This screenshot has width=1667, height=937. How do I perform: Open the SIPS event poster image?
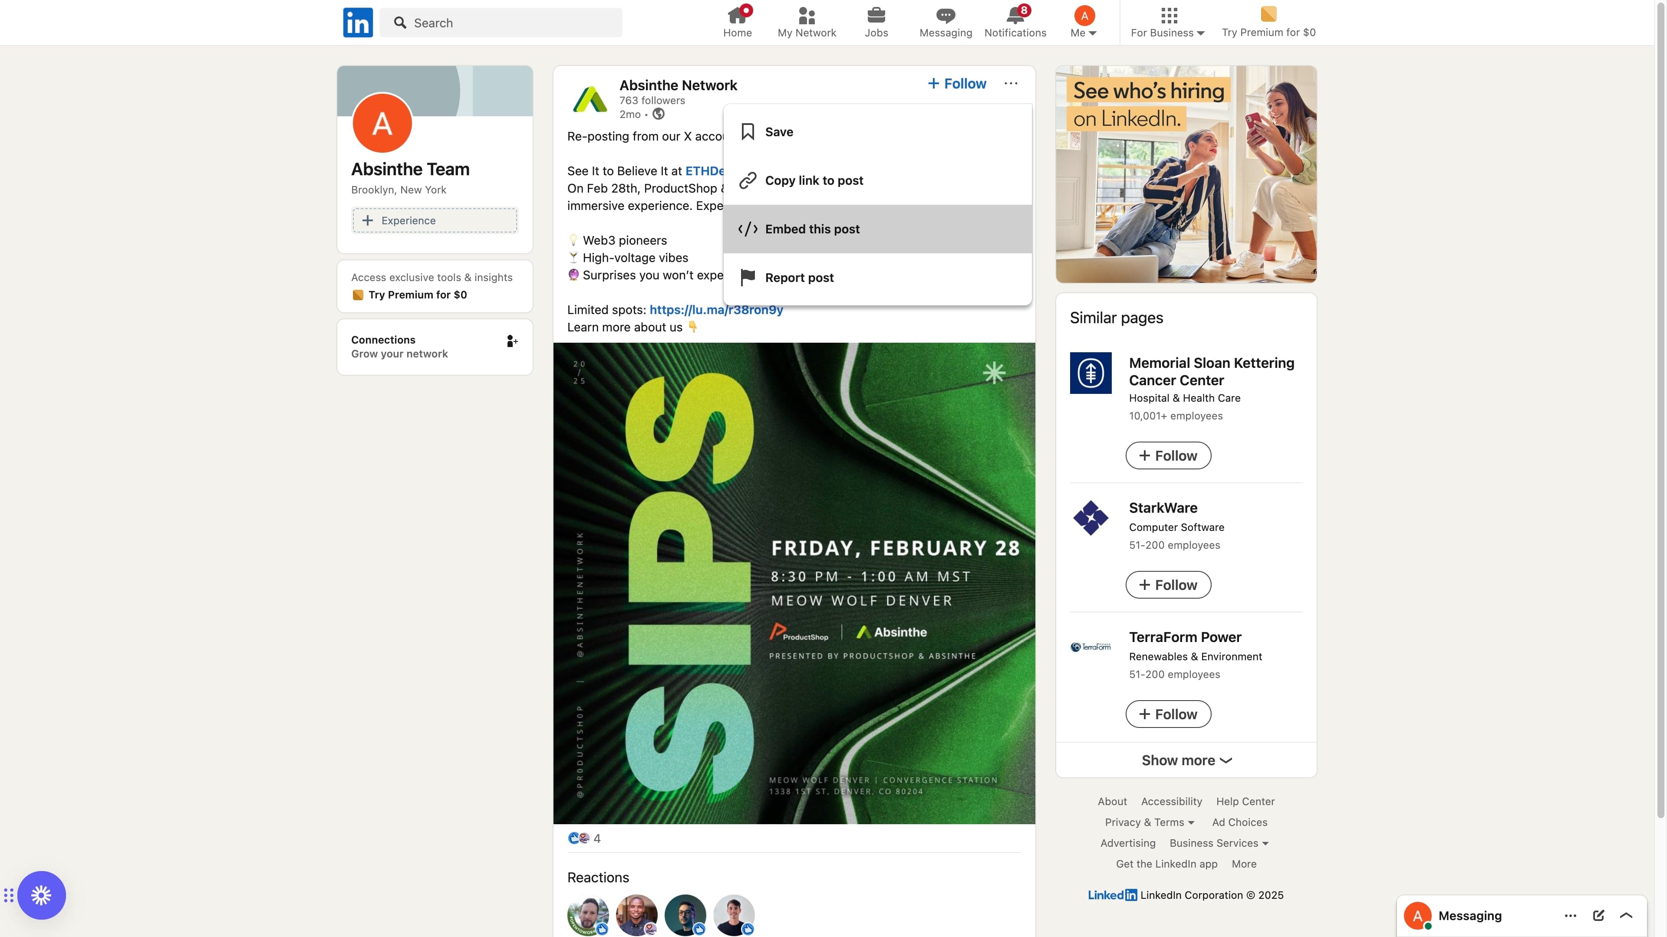[794, 583]
